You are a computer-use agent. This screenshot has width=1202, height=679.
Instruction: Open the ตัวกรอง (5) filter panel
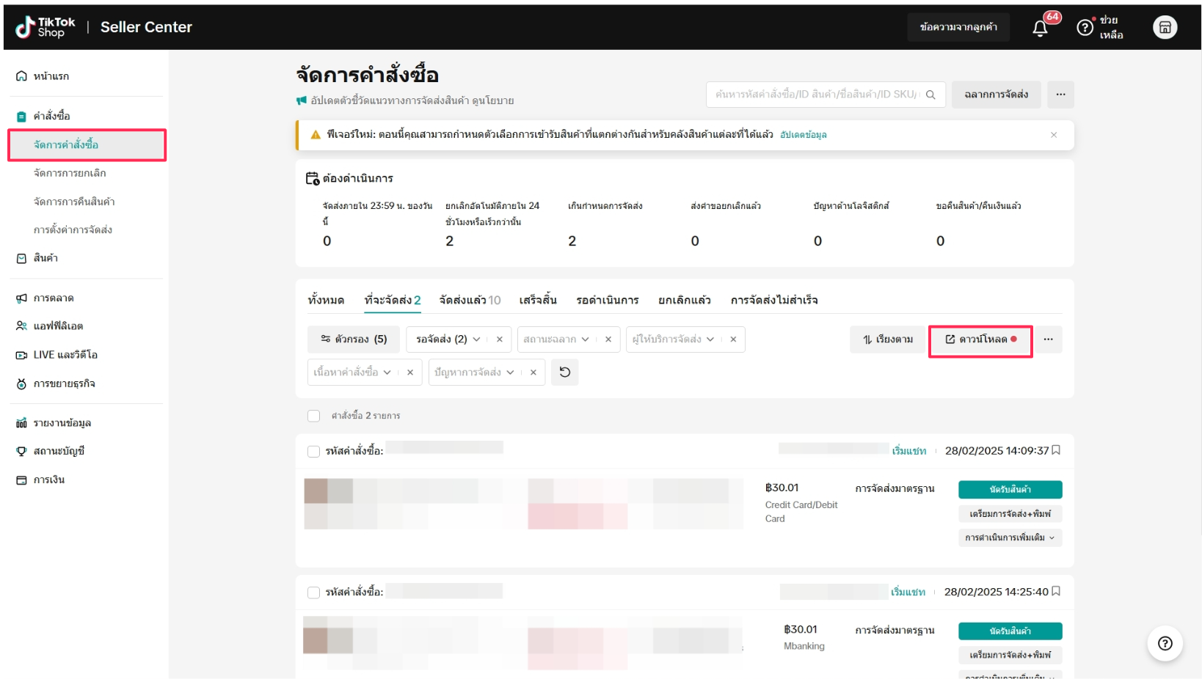click(354, 339)
